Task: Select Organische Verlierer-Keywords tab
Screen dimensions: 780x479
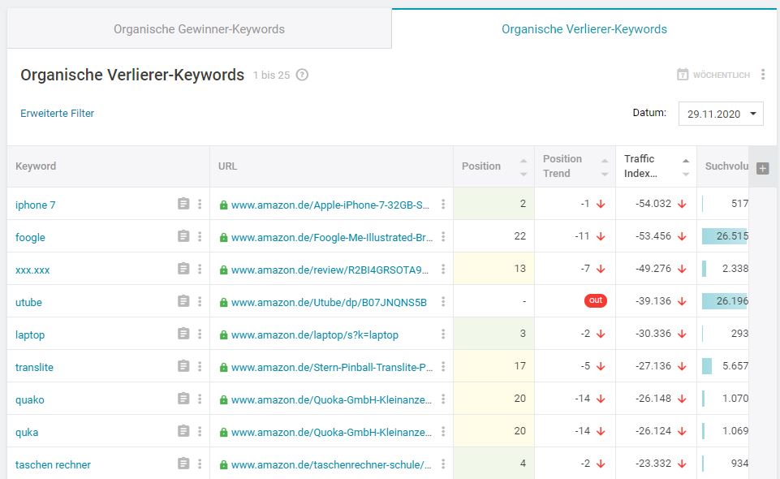Action: coord(584,29)
